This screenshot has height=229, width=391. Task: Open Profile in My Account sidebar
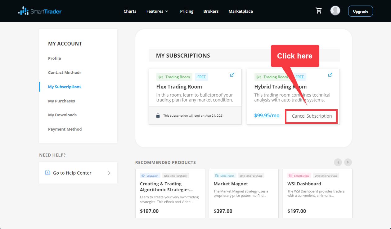click(x=55, y=58)
